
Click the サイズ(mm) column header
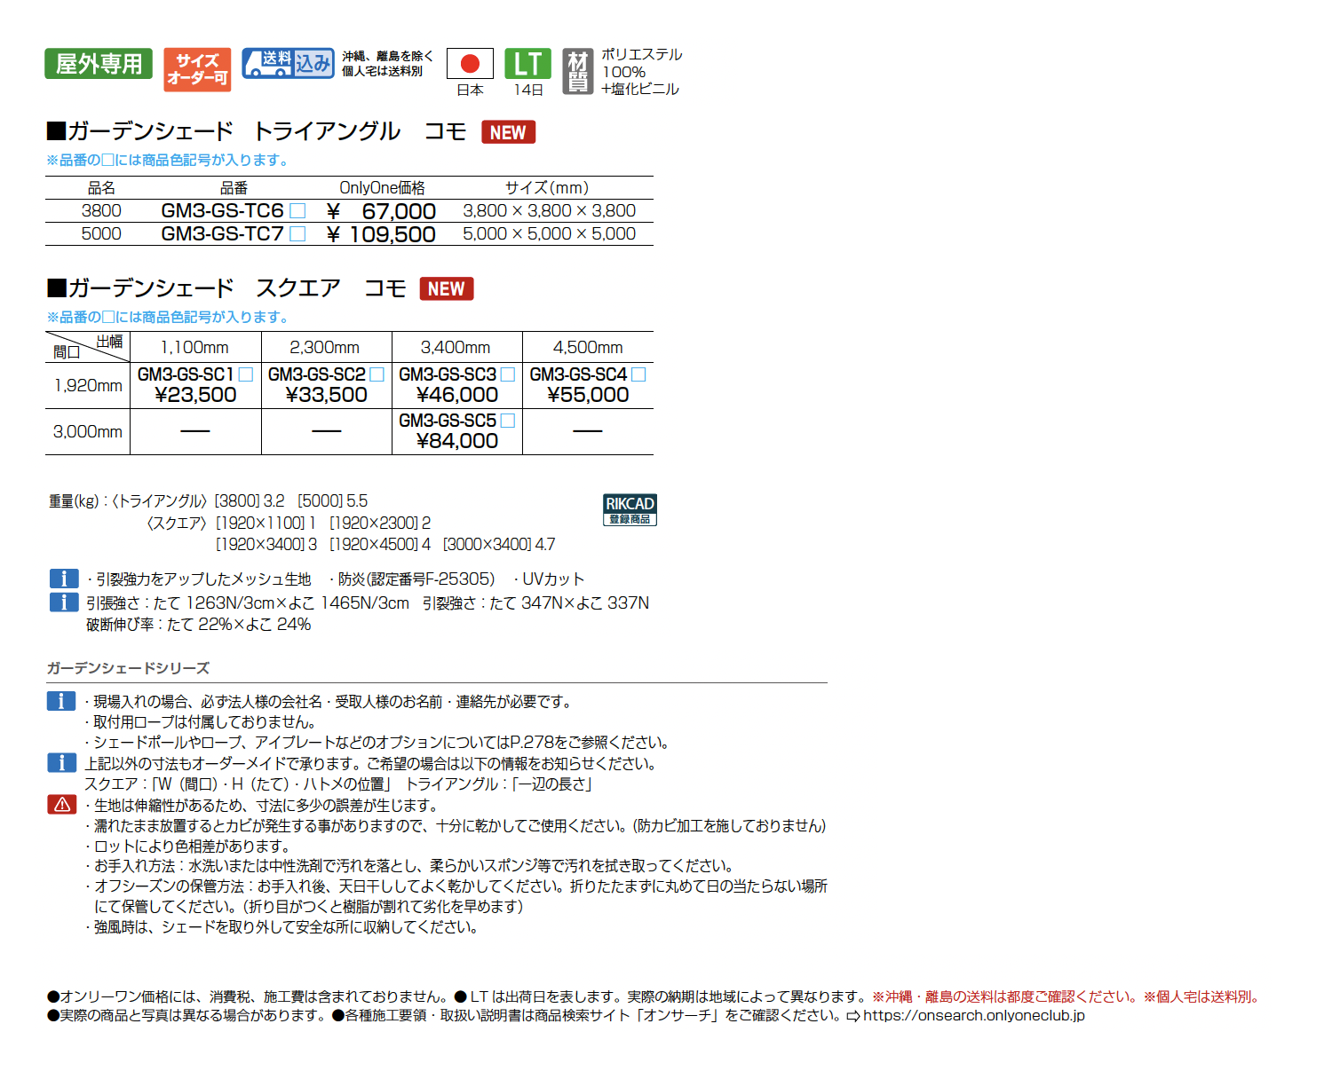[547, 188]
